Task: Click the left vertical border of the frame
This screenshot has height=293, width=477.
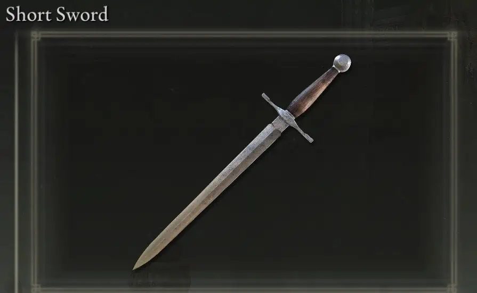Action: [35, 162]
